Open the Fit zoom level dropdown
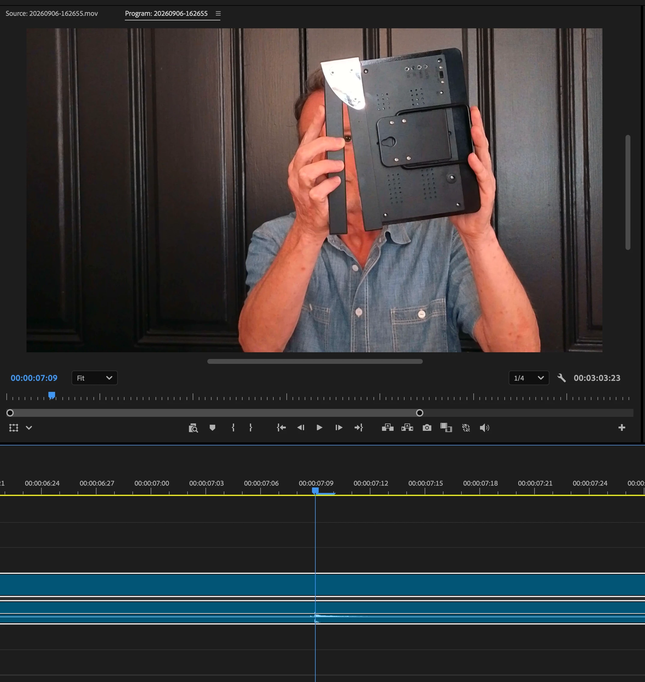 95,378
